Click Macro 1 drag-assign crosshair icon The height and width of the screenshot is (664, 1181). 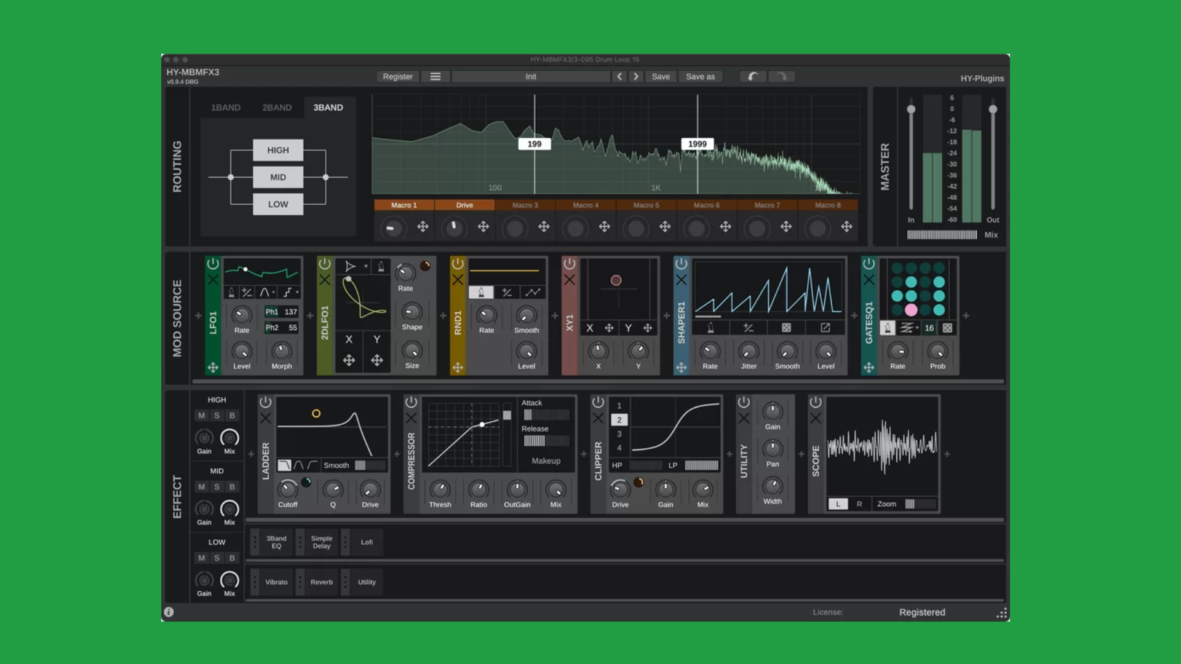tap(423, 227)
